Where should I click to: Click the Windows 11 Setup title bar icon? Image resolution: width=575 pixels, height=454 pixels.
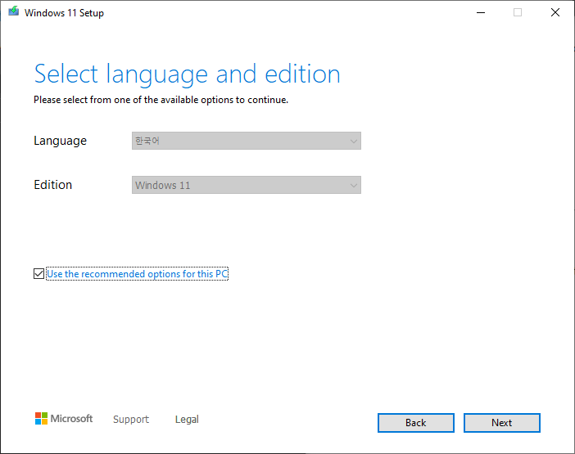click(x=14, y=11)
